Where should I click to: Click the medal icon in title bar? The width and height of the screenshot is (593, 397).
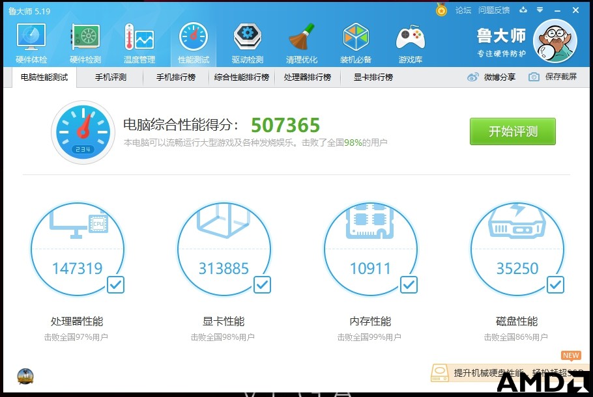pyautogui.click(x=441, y=10)
